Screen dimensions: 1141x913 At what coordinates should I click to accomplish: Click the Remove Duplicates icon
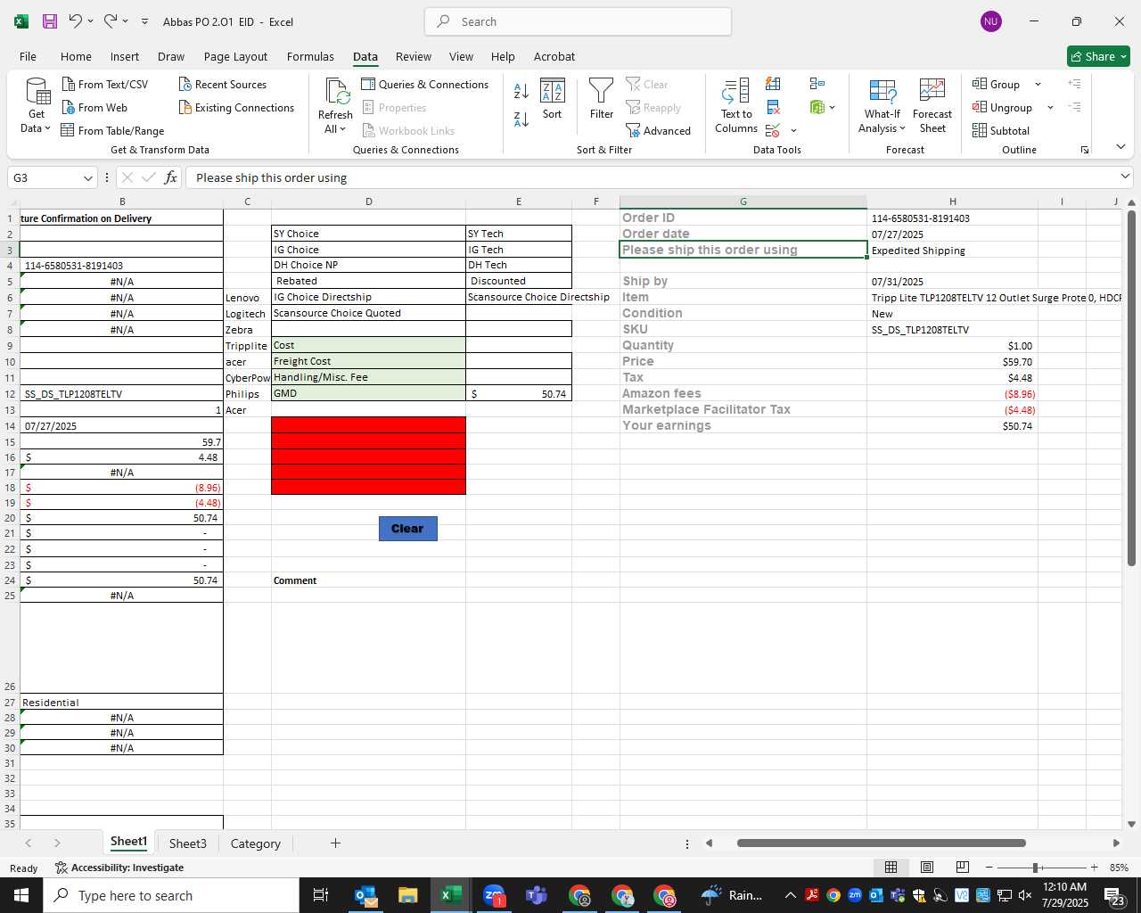773,107
